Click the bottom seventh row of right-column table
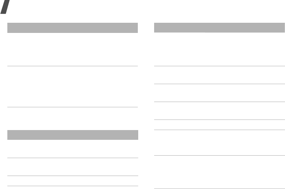This screenshot has height=189, width=285. (219, 172)
